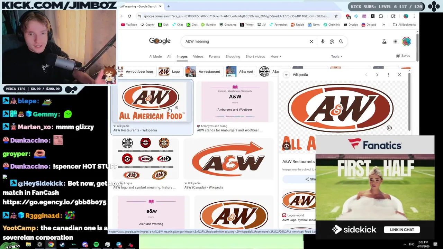The width and height of the screenshot is (443, 249).
Task: Open Cozy.tv bookmark
Action: [x=147, y=25]
